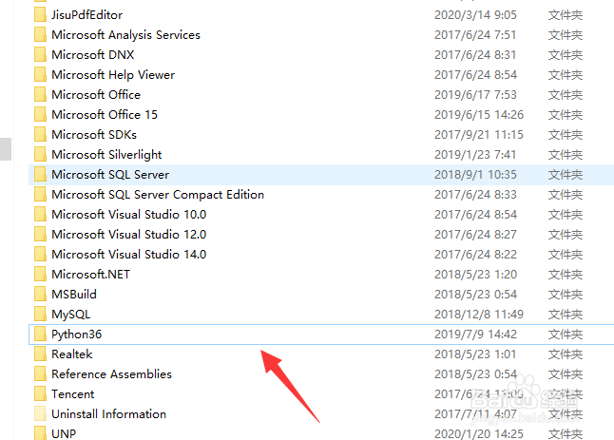Viewport: 614px width, 440px height.
Task: Click the date 2020/1/20 14:25
Action: tap(479, 433)
